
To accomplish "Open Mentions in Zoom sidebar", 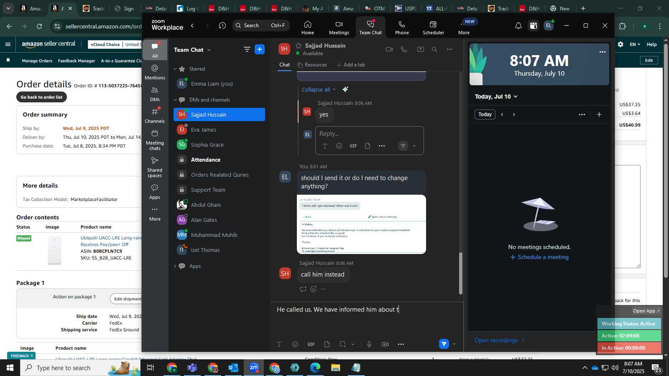I will pyautogui.click(x=155, y=72).
